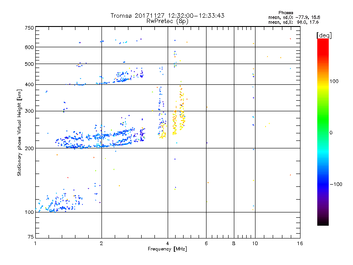Click the "mean, sd,O: -77.9, 15.8" line
Screen dimensions: 353x265
click(294, 17)
